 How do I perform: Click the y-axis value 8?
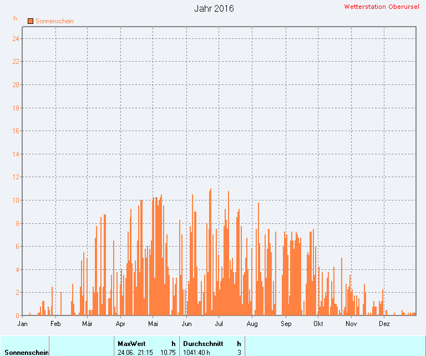[x=17, y=224]
